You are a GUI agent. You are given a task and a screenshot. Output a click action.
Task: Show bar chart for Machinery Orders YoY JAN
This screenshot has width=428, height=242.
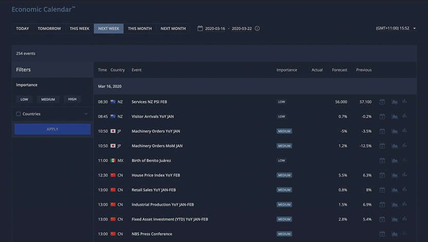(x=405, y=131)
